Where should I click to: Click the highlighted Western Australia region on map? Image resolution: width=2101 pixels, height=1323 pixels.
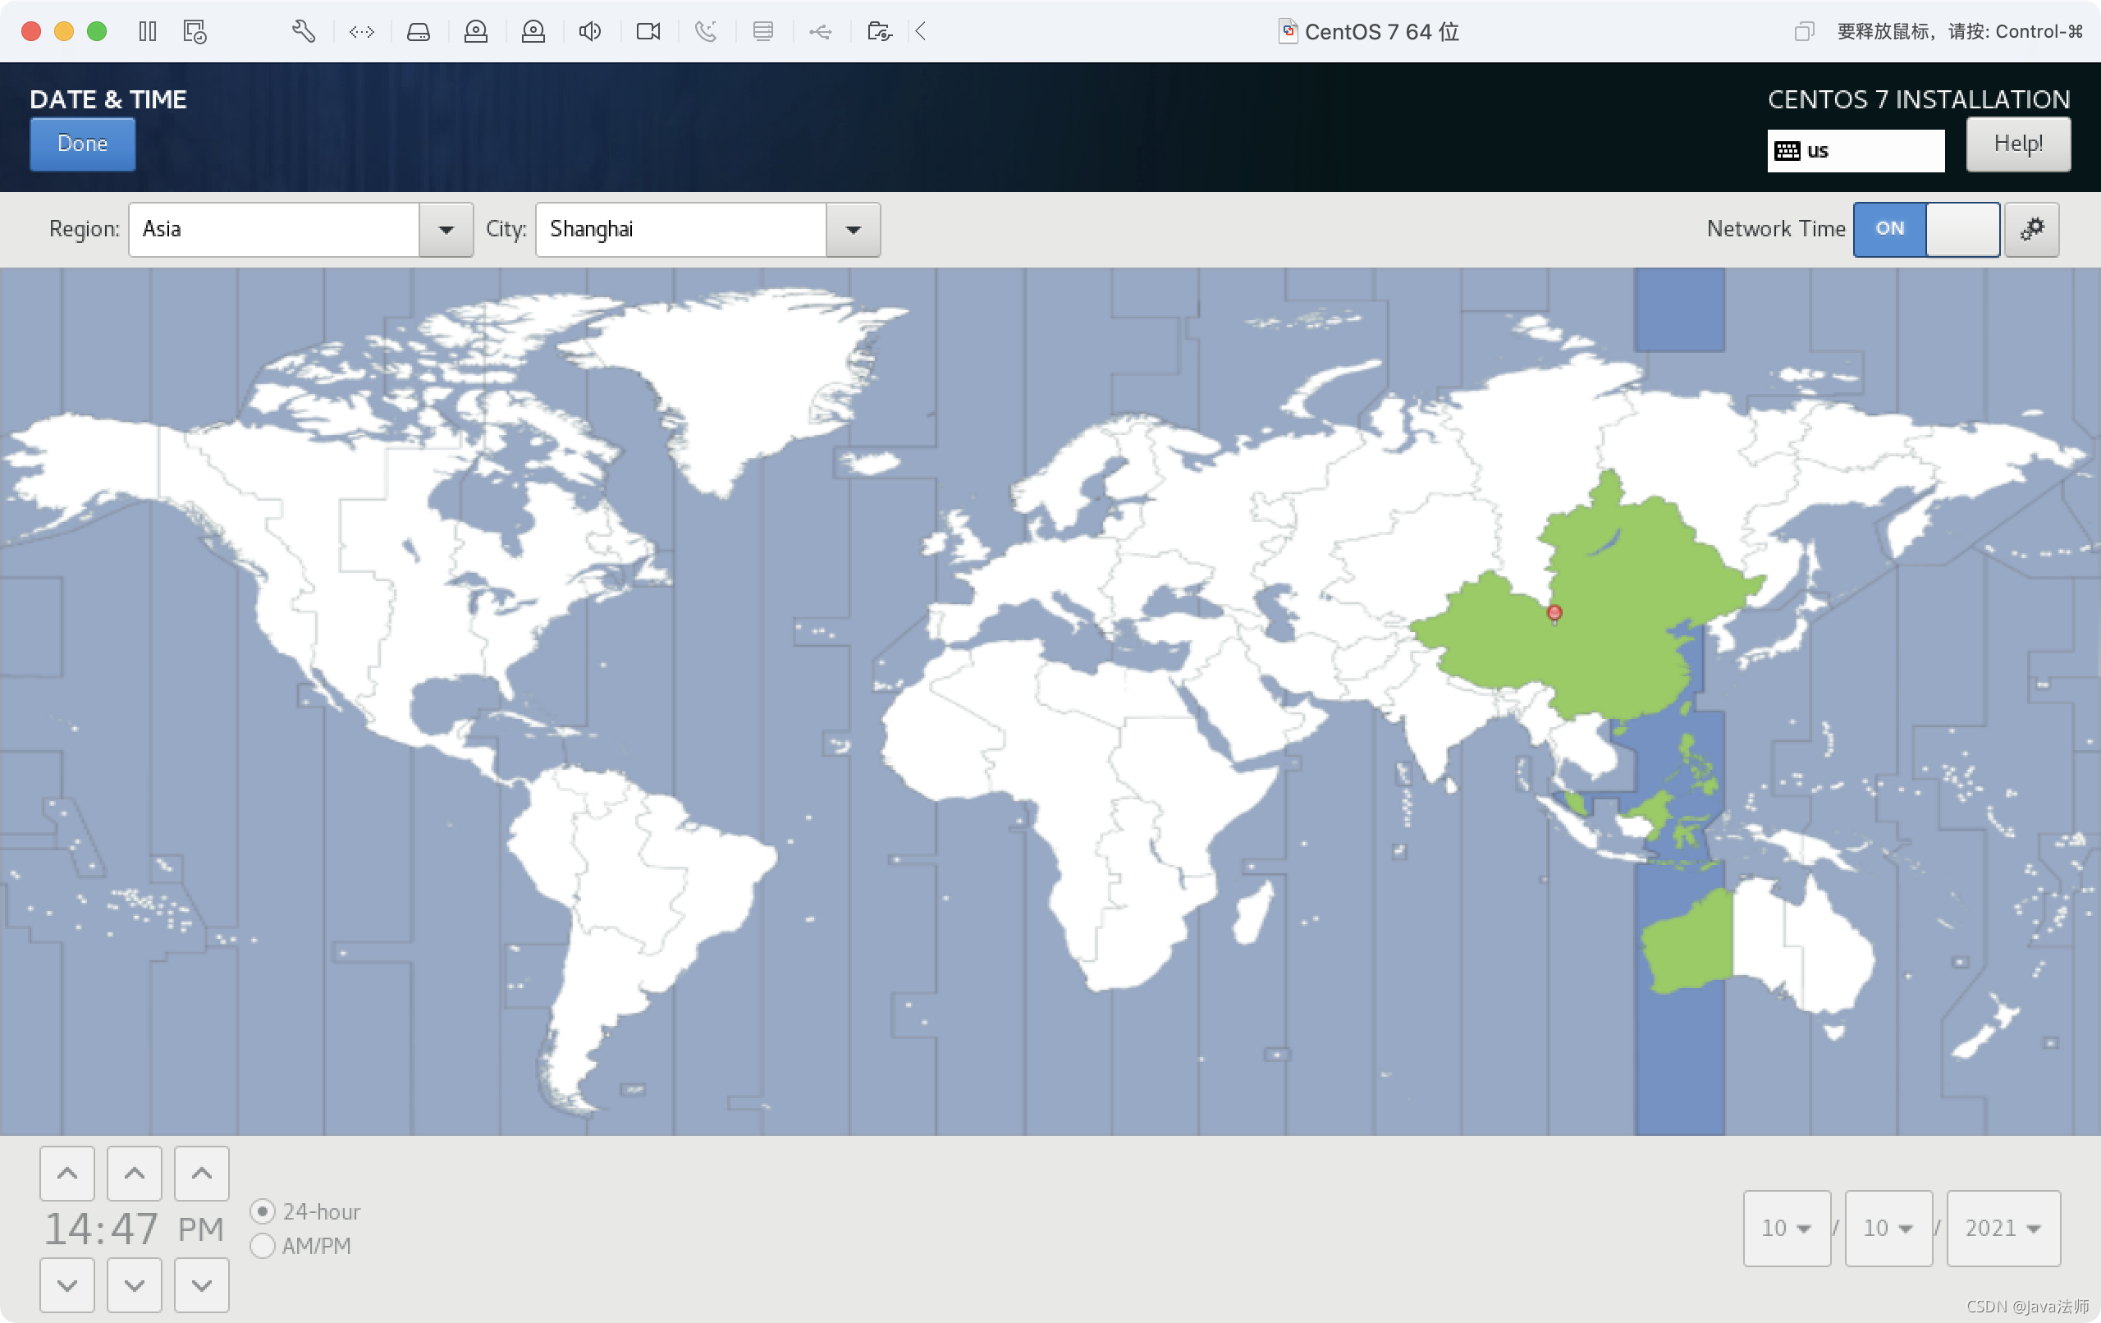1687,942
